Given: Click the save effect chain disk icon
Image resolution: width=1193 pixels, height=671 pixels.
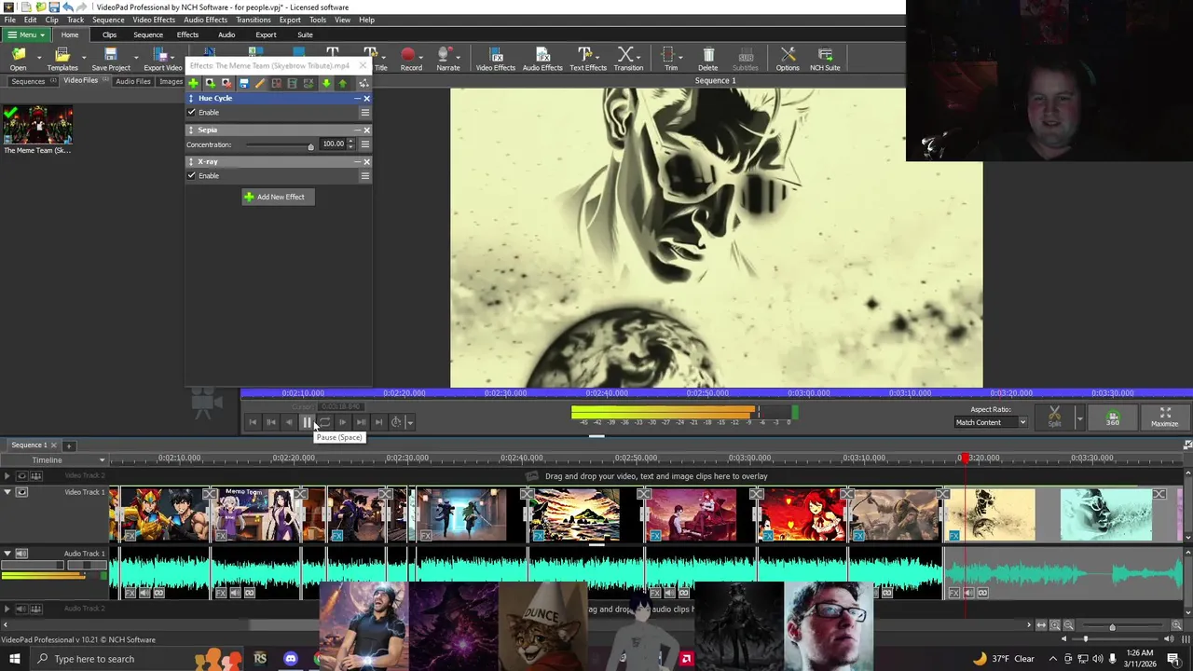Looking at the screenshot, I should point(243,84).
